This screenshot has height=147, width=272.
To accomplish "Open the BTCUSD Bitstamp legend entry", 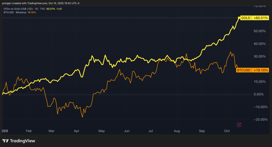I will [x=15, y=12].
